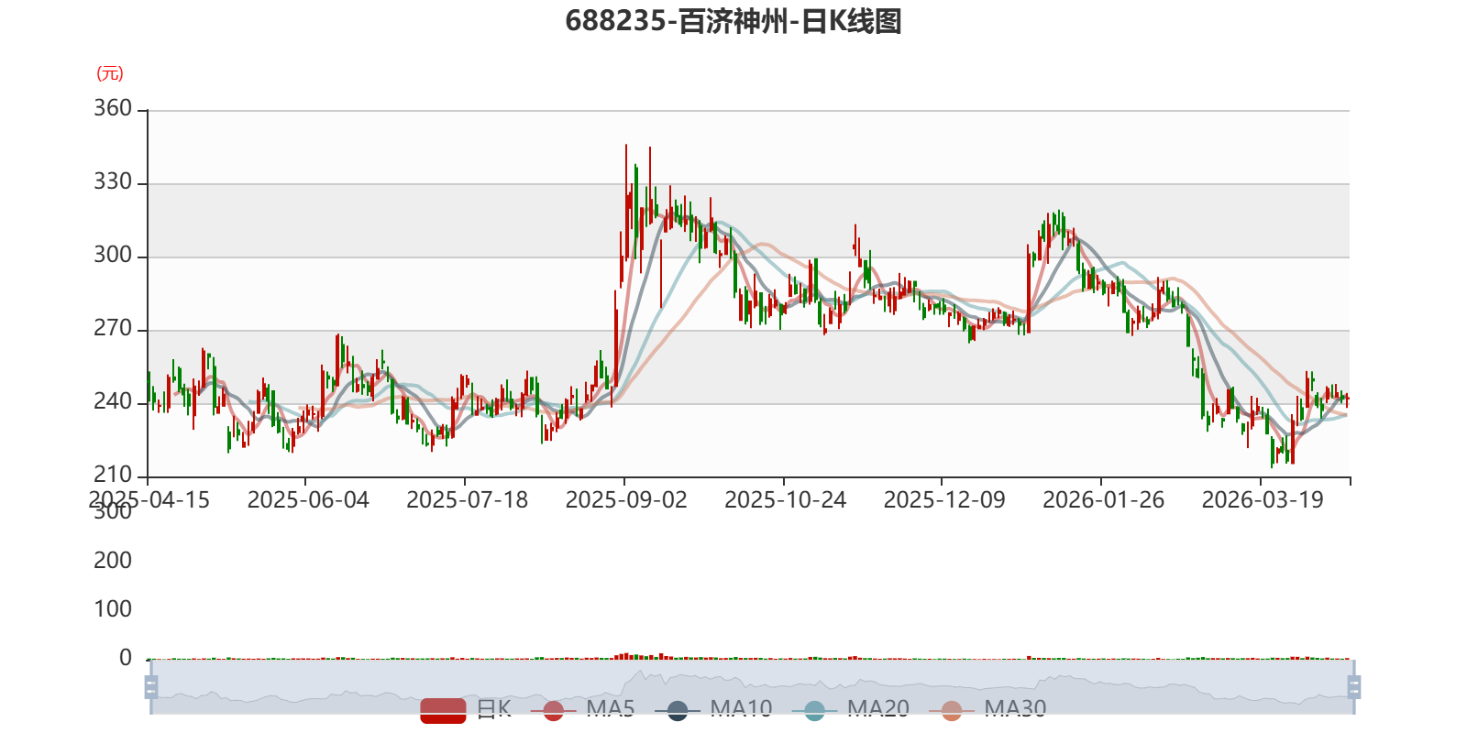
Task: Click the 2025-06-04 date axis label
Action: (x=308, y=500)
